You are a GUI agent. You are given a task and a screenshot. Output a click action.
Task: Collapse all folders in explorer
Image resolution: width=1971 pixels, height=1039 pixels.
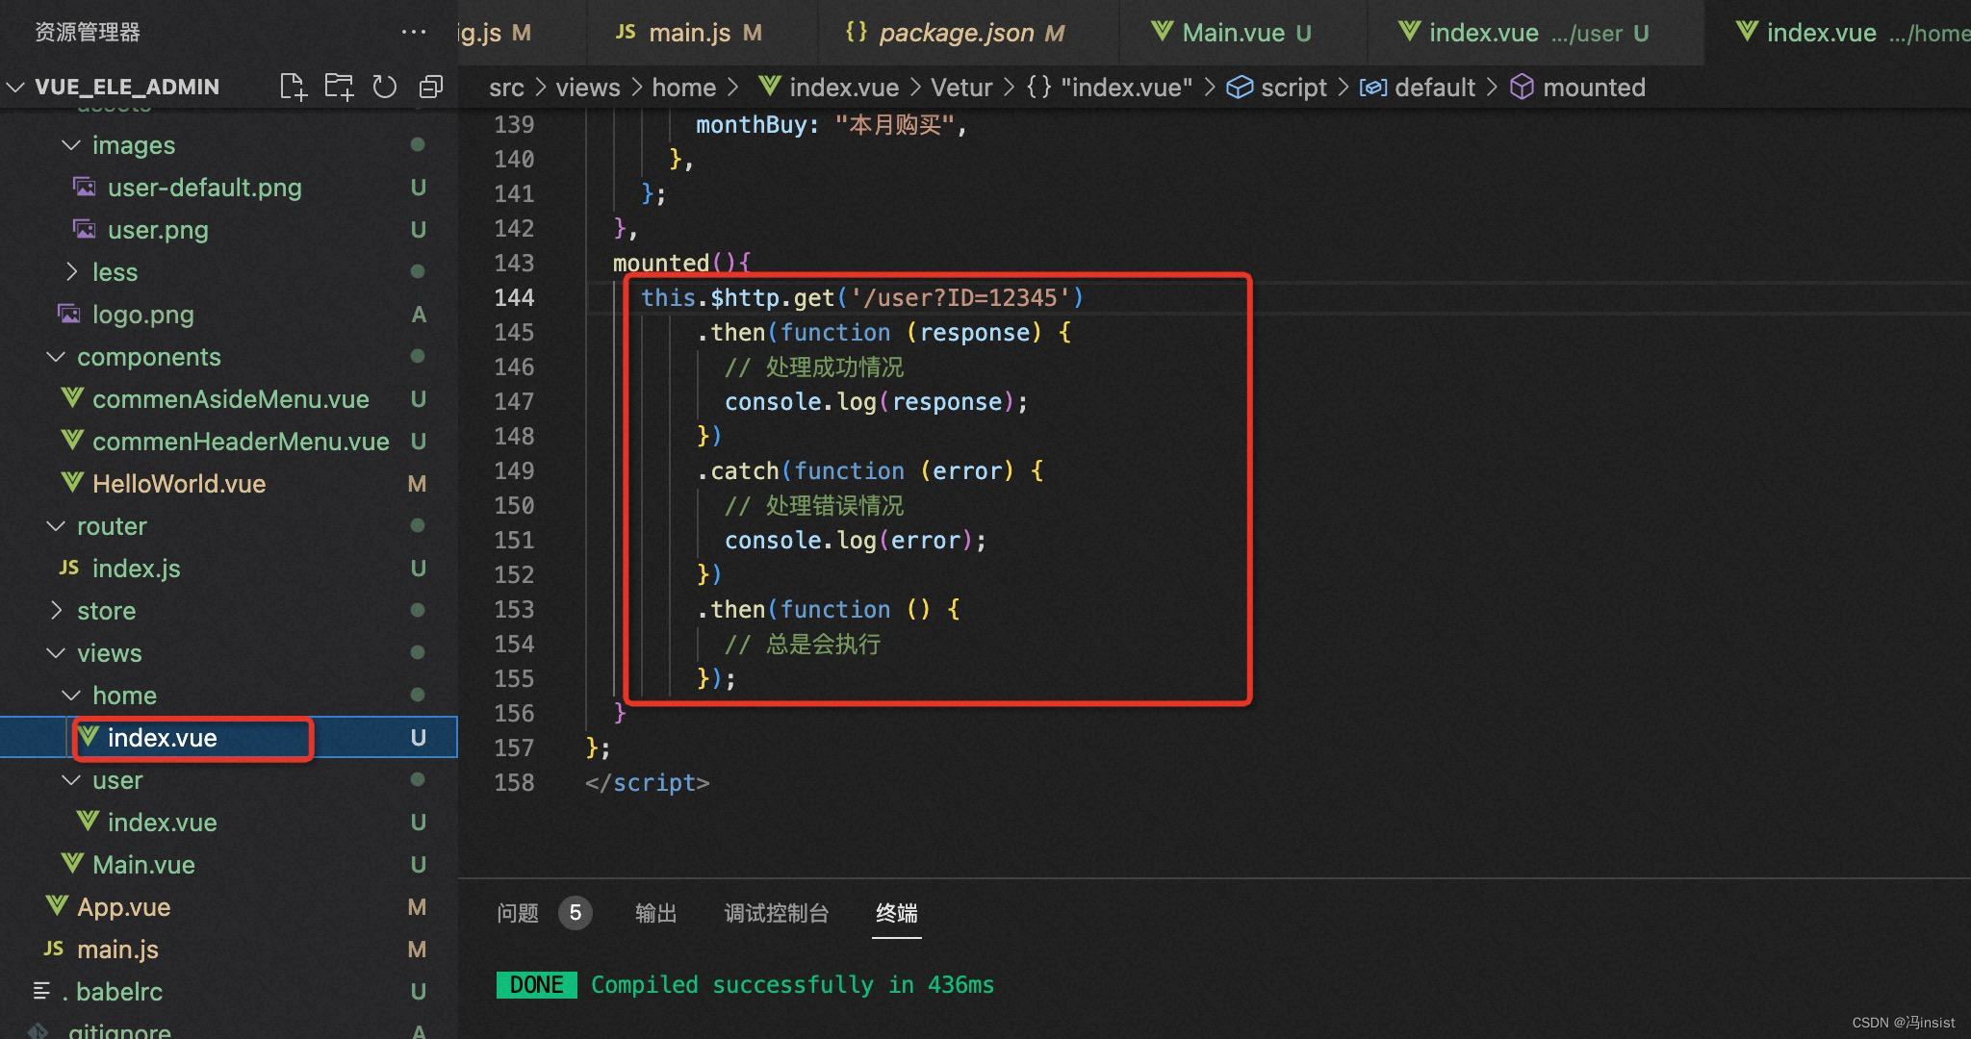coord(430,87)
